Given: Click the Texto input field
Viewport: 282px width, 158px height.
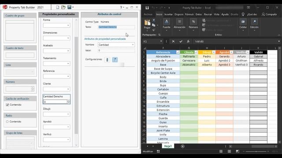Looking at the screenshot, I should 116,27.
